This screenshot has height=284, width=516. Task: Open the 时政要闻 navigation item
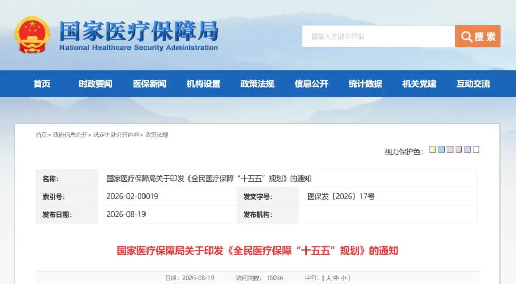95,84
